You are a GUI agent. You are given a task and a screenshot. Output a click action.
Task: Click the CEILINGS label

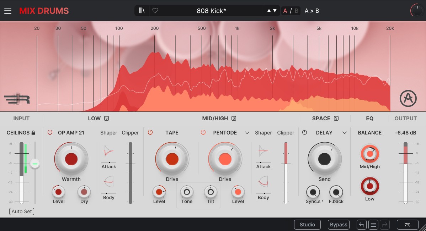click(18, 133)
